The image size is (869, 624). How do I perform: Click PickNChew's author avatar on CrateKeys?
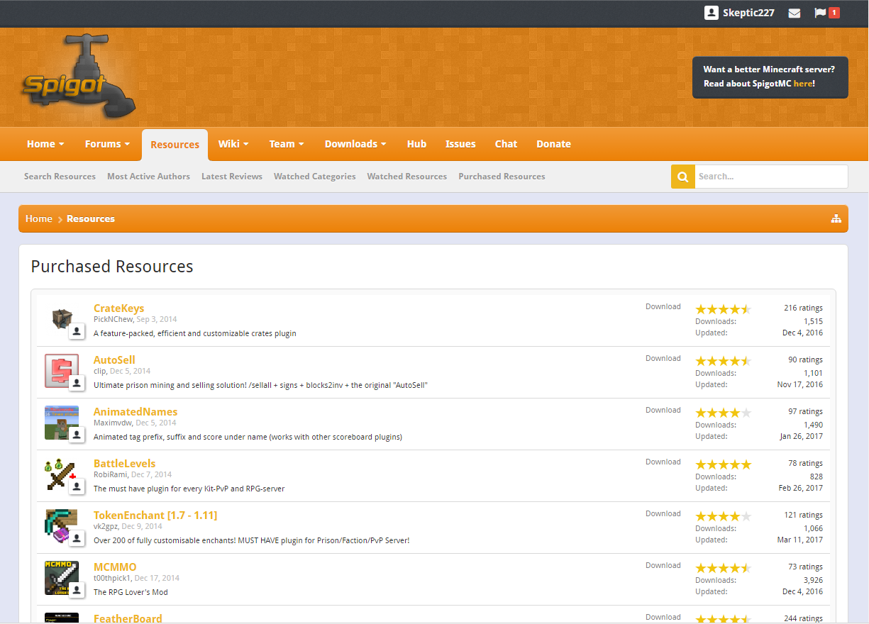(x=77, y=331)
